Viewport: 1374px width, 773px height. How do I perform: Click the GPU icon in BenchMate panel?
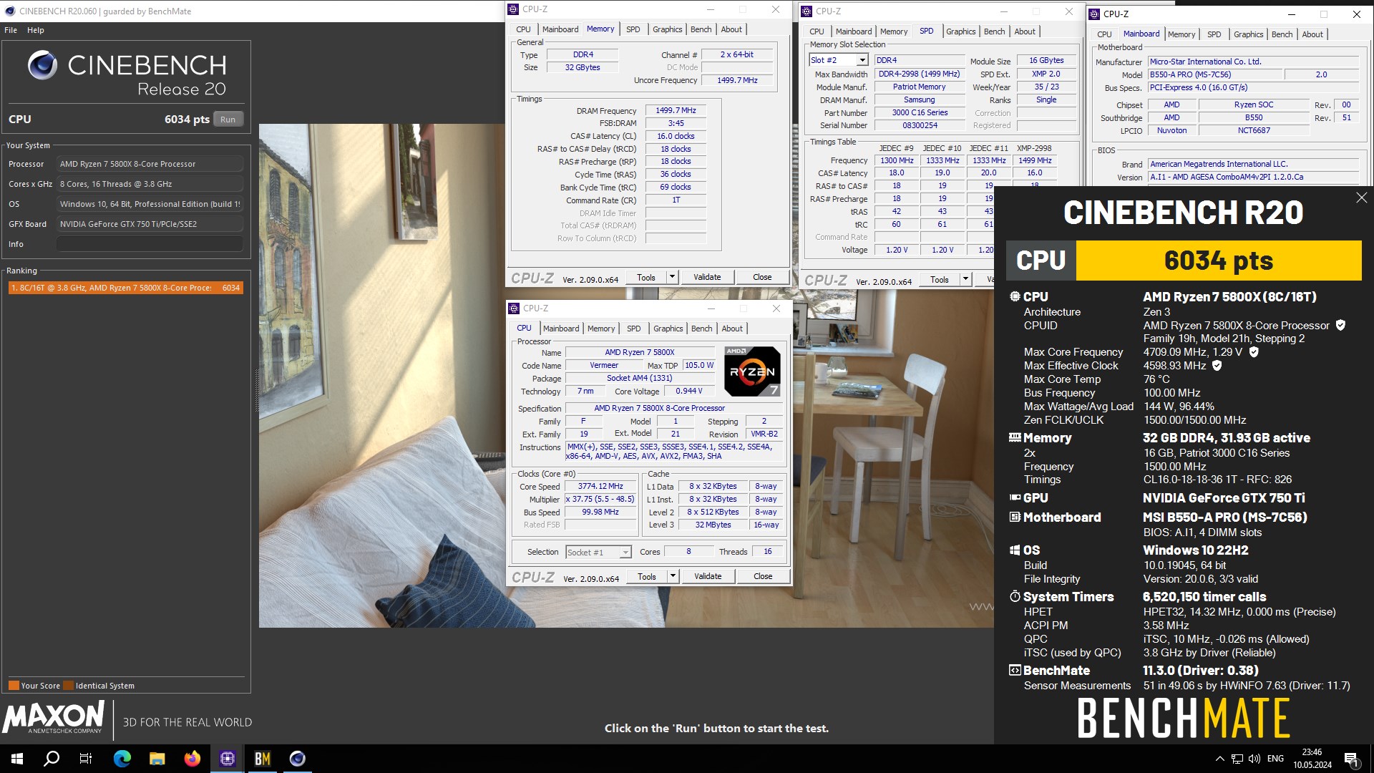click(x=1015, y=497)
